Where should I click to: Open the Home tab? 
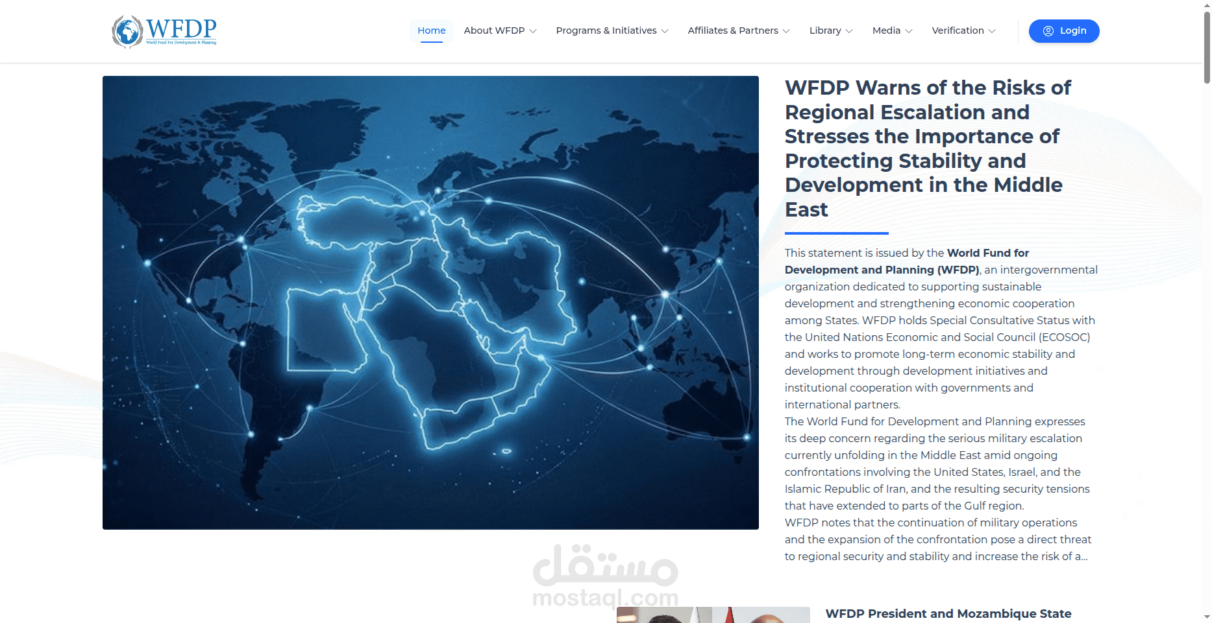431,30
